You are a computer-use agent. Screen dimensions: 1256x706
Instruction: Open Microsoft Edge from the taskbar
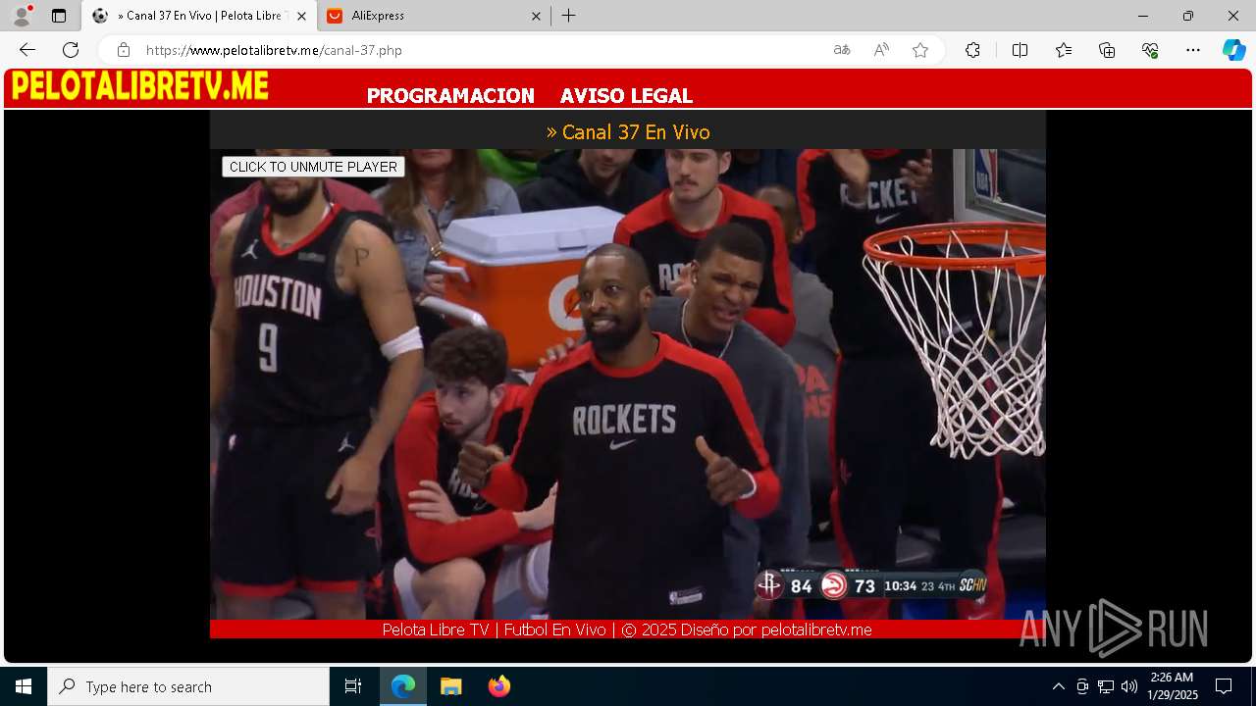(403, 686)
